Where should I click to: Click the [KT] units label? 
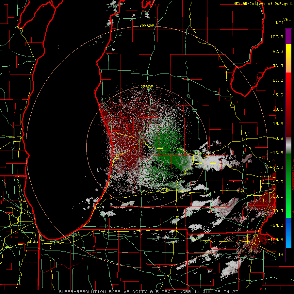pos(279,23)
